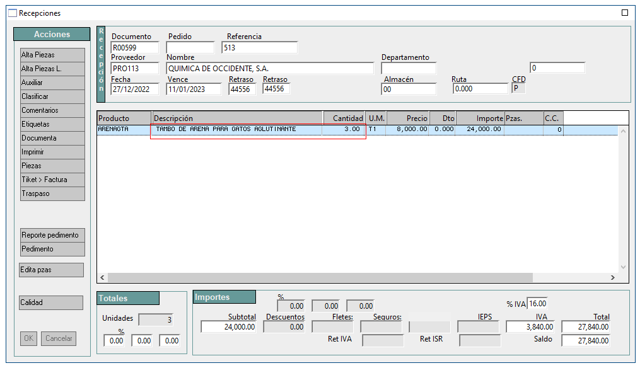Click the Vence date field 11/01/2023
Image resolution: width=640 pixels, height=368 pixels.
194,89
